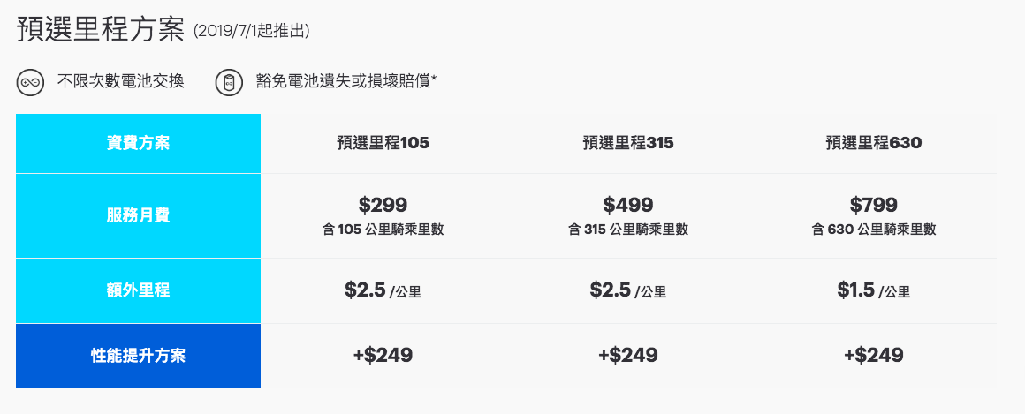The width and height of the screenshot is (1025, 414).
Task: Click +$249 upgrade under 預選里程630
Action: click(874, 355)
